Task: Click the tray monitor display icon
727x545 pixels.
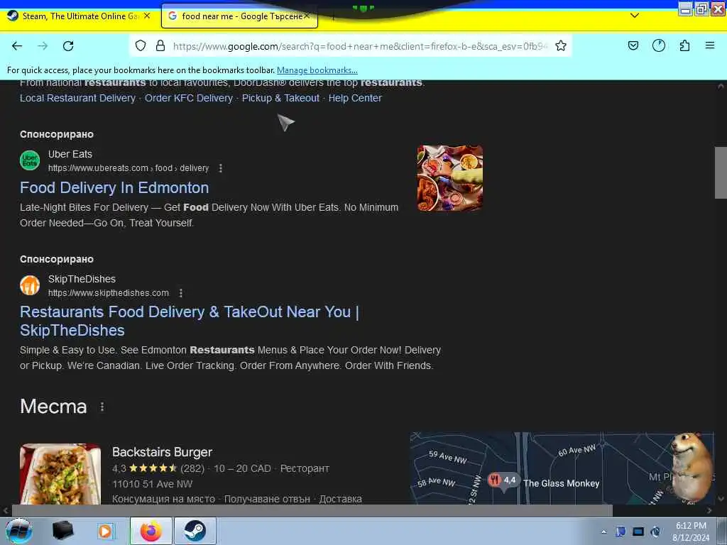Action: pyautogui.click(x=638, y=532)
